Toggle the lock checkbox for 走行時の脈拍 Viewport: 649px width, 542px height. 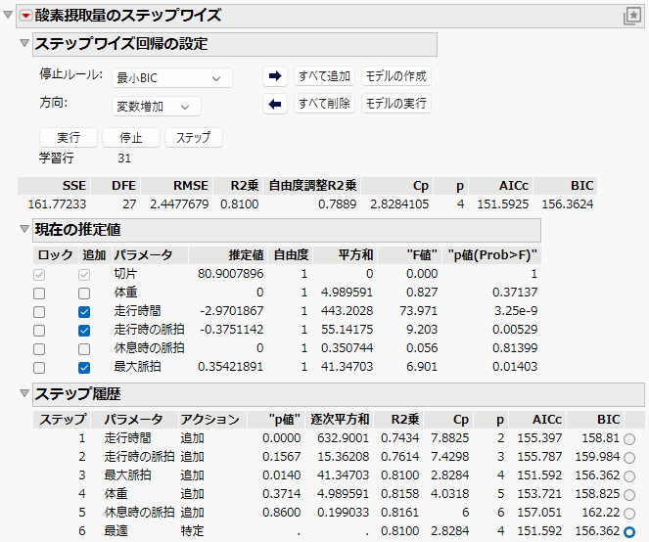point(39,331)
